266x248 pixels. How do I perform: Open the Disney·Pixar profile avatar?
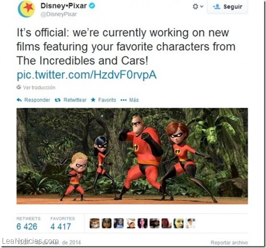pos(26,9)
